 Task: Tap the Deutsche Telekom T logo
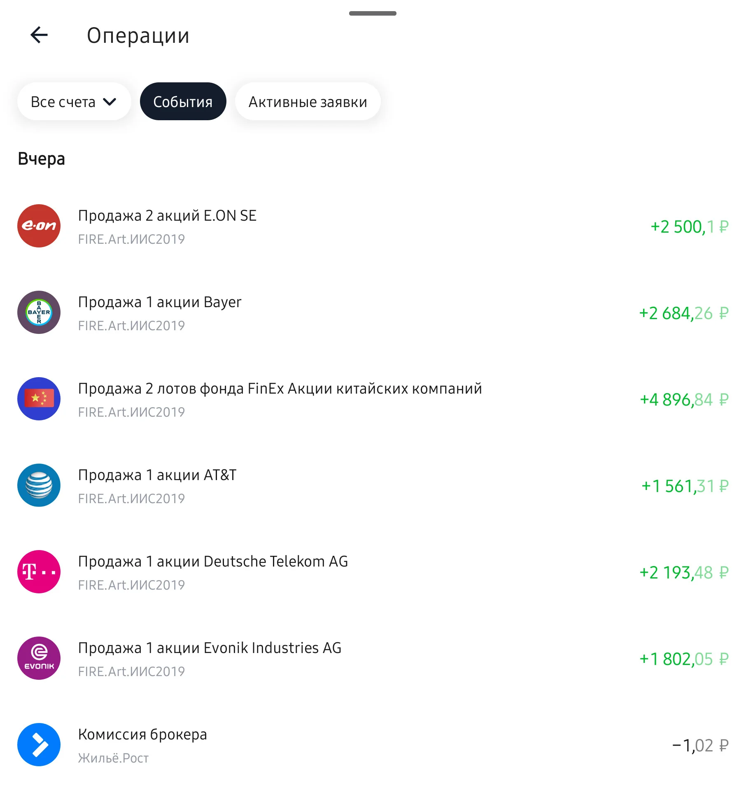(39, 571)
